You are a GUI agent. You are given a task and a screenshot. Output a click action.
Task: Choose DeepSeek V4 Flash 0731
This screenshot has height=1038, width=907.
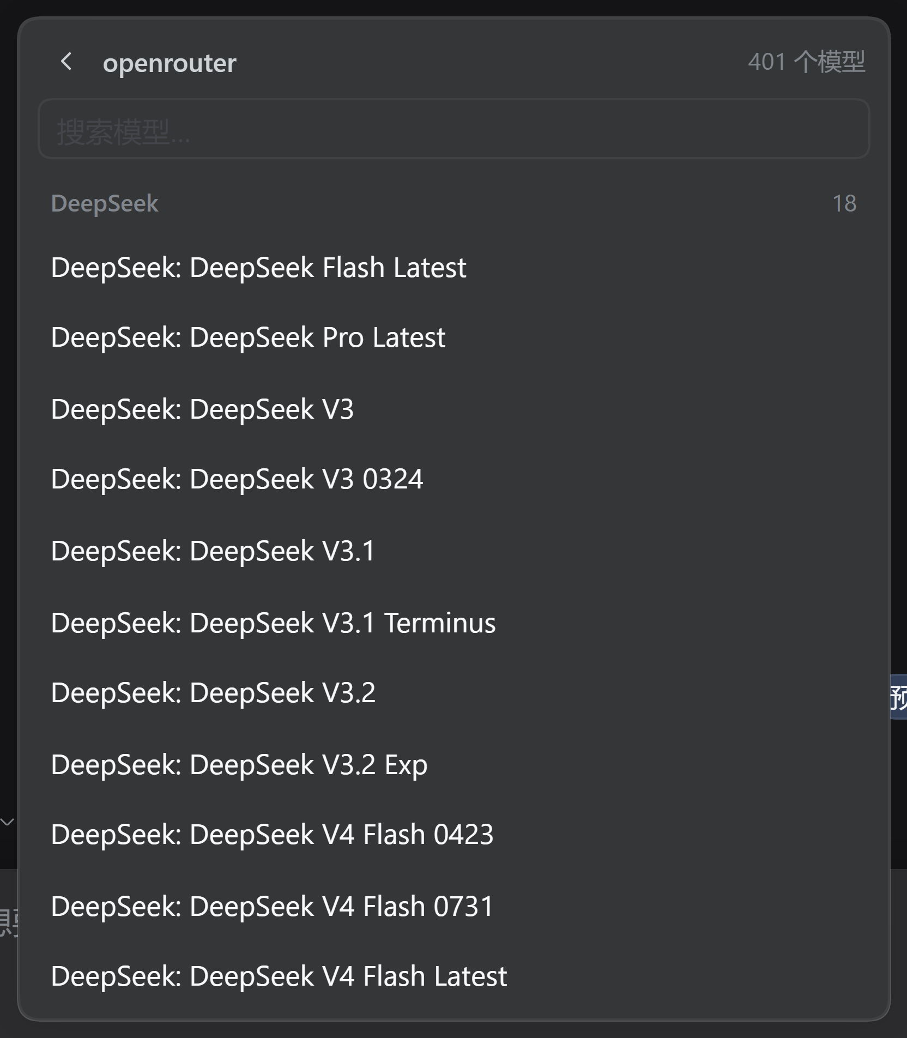453,907
